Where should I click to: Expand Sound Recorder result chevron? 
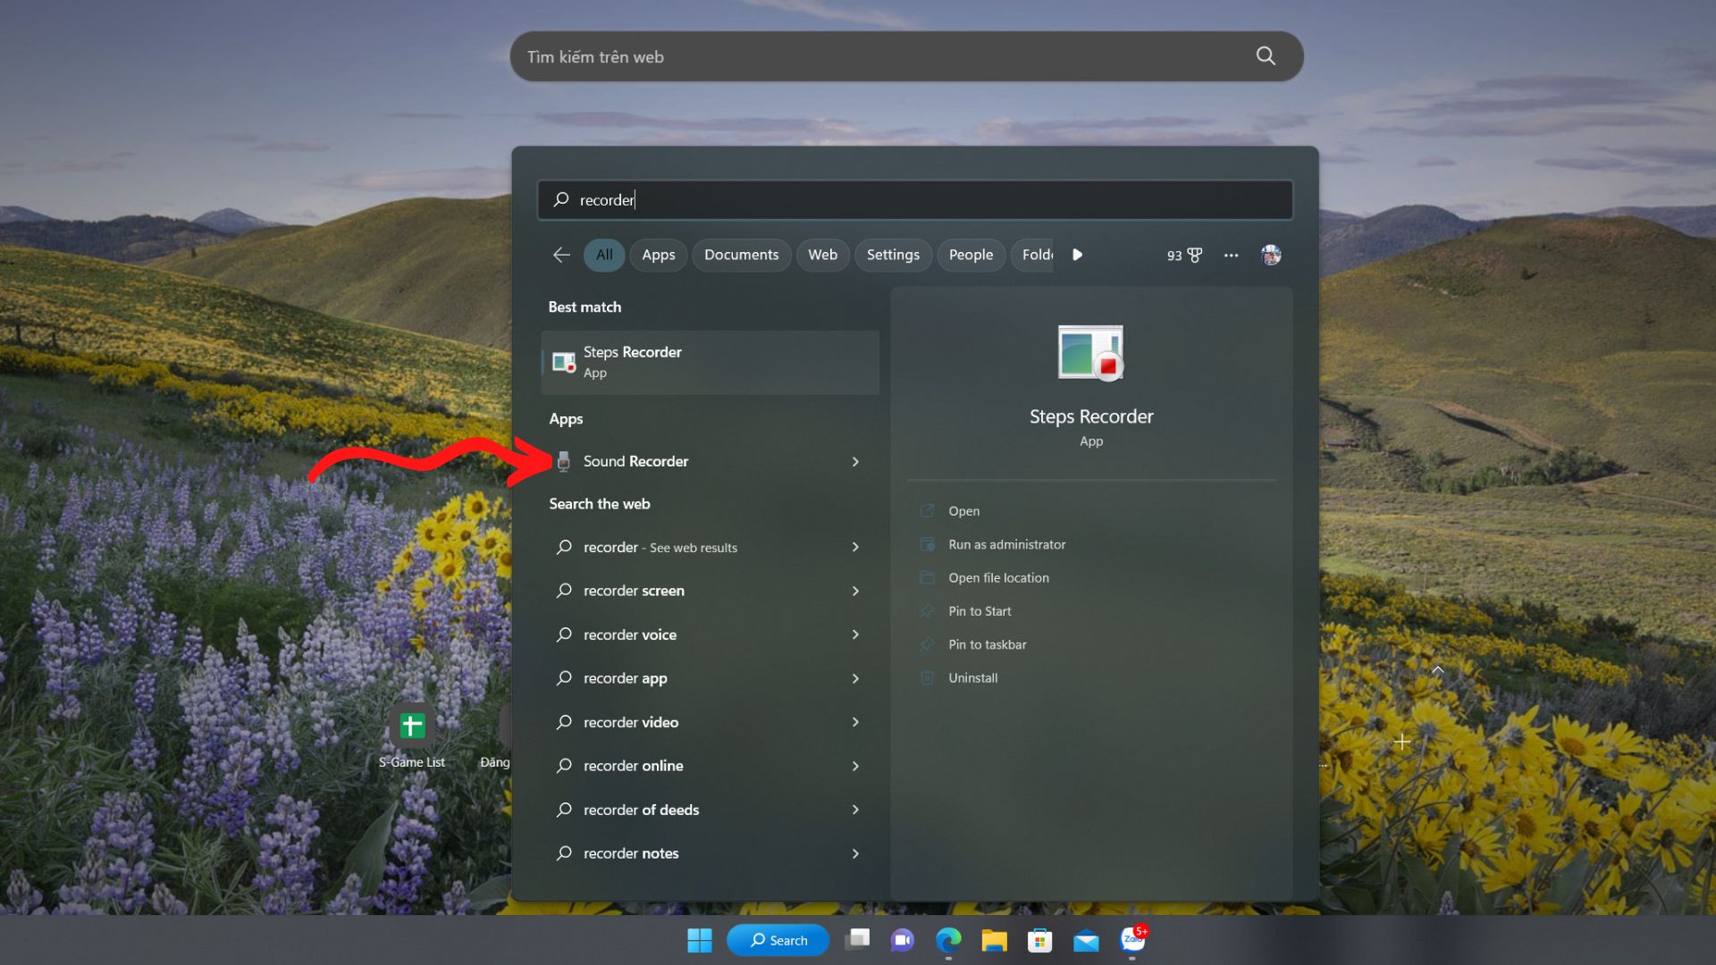click(x=855, y=462)
